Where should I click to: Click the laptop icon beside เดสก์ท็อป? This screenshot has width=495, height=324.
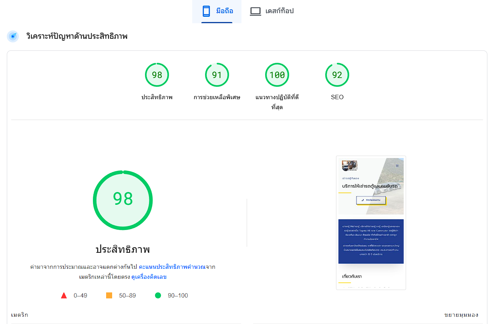point(256,11)
